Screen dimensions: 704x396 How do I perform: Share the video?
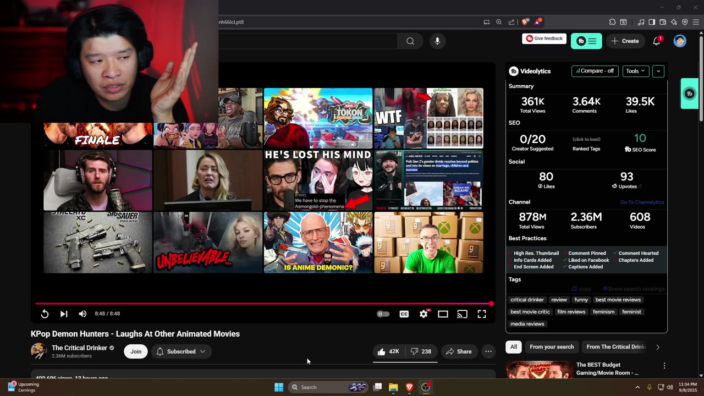click(x=459, y=351)
